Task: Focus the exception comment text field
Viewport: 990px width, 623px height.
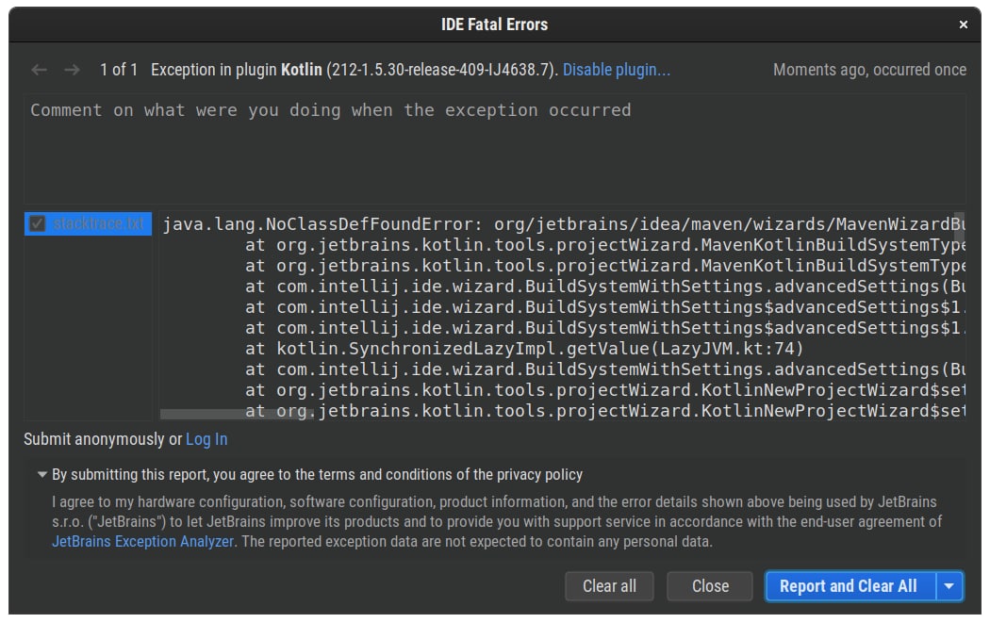Action: click(x=494, y=149)
